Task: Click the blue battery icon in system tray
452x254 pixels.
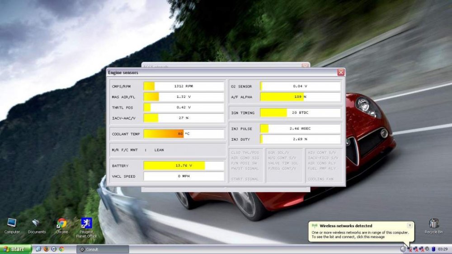Action: coord(433,249)
